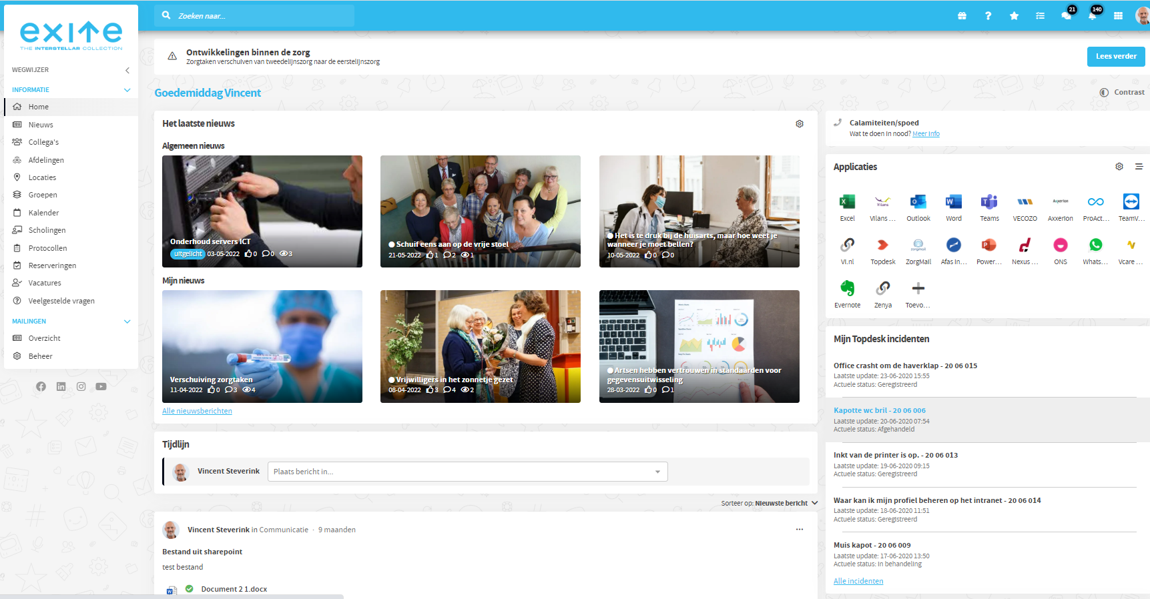The height and width of the screenshot is (599, 1150).
Task: Open help via the question mark icon
Action: (x=988, y=16)
